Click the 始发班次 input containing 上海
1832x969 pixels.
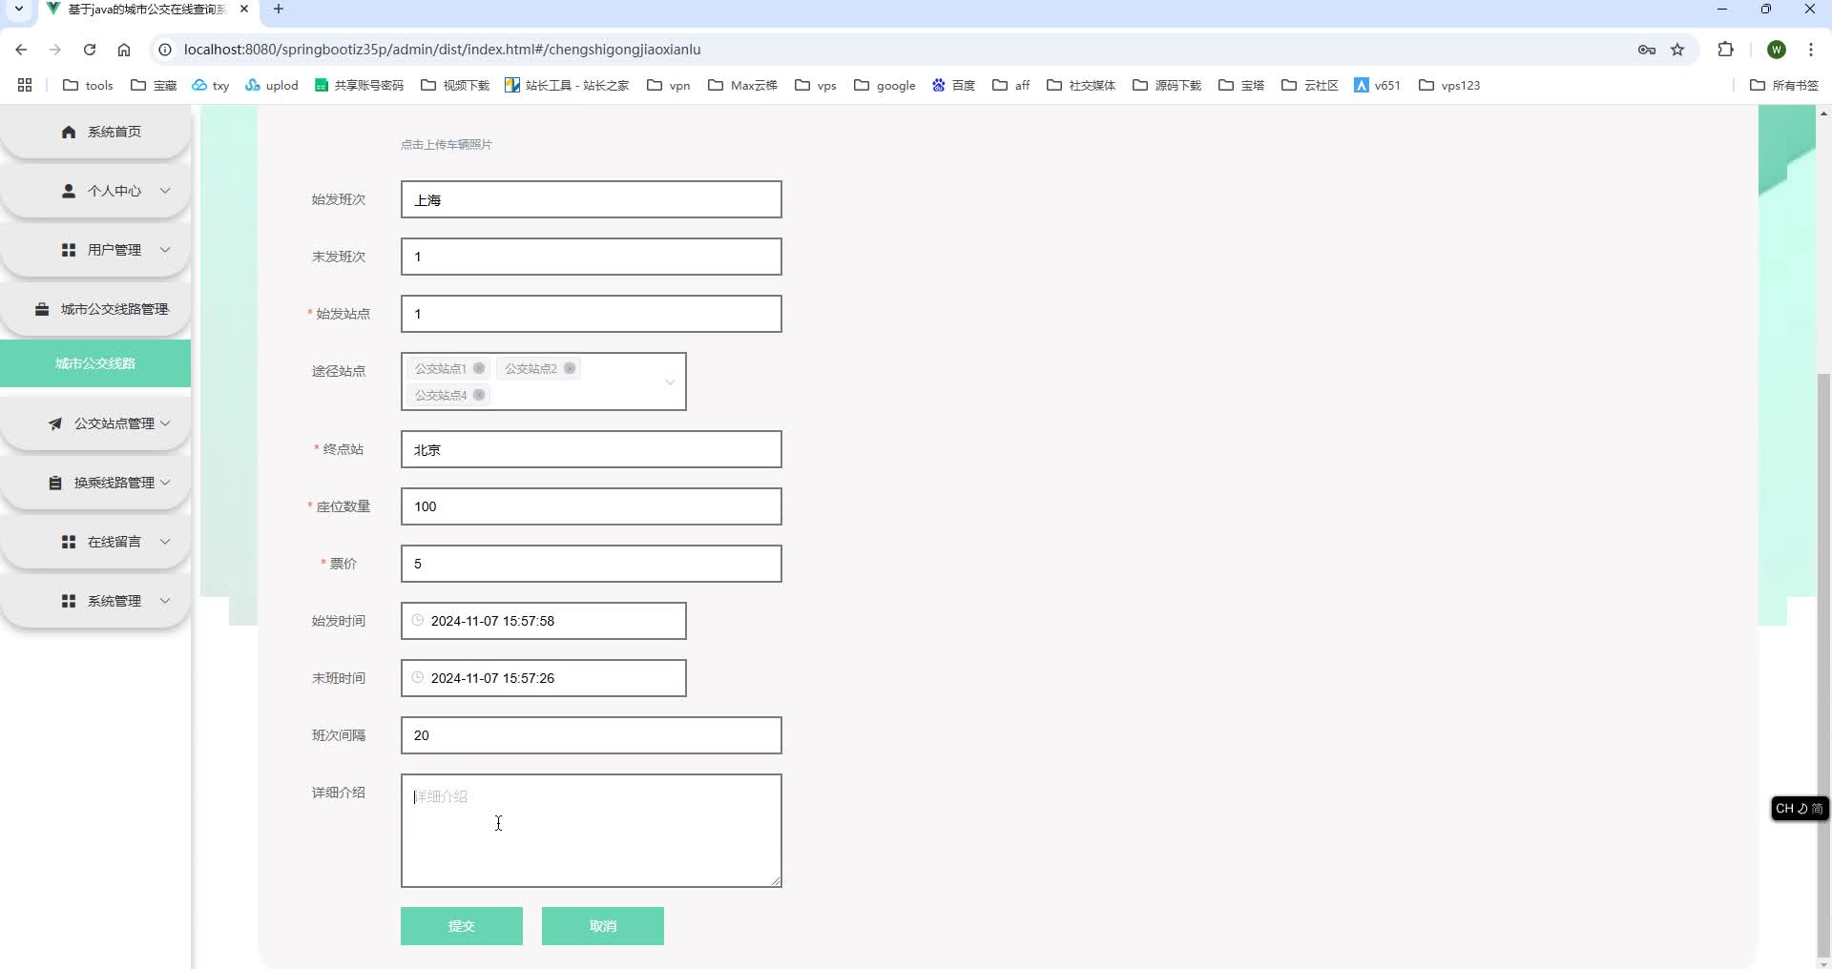(592, 199)
